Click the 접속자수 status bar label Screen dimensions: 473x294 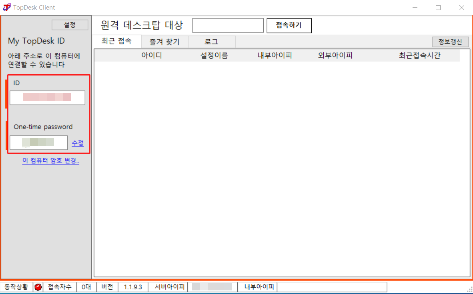pyautogui.click(x=60, y=287)
